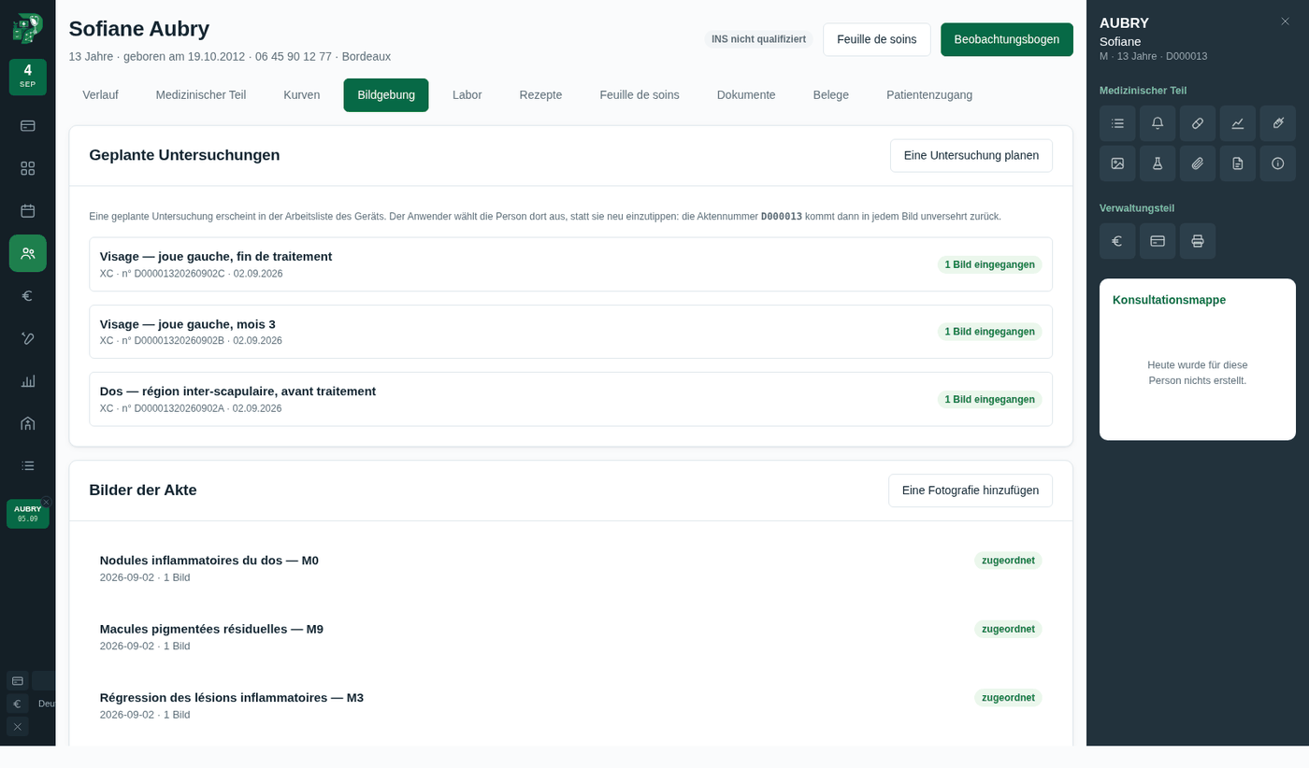Viewport: 1309px width, 768px height.
Task: Open the image icon in patient panel
Action: tap(1117, 164)
